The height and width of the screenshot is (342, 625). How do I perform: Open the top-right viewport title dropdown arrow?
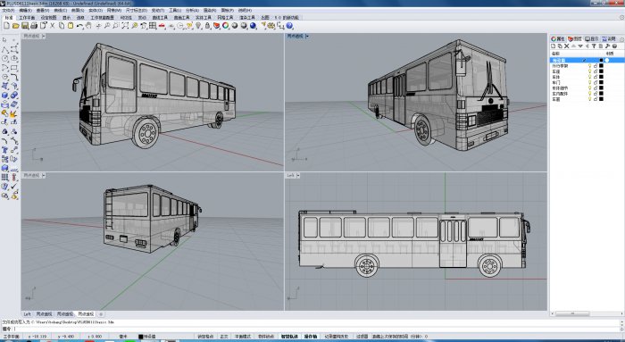(307, 36)
